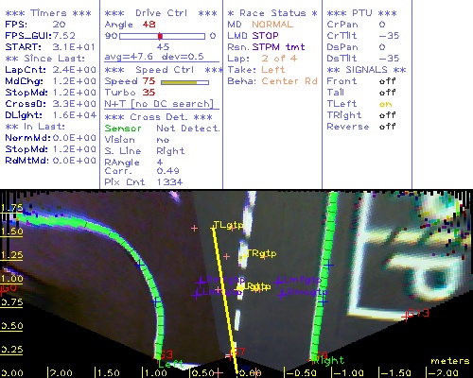Click the 'Race Status' panel header
This screenshot has width=473, height=378.
tap(272, 13)
